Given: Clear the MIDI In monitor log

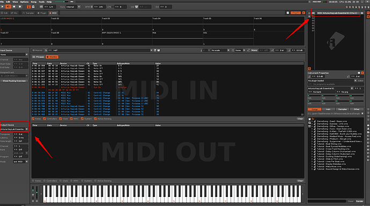Looking at the screenshot, I should coord(300,119).
